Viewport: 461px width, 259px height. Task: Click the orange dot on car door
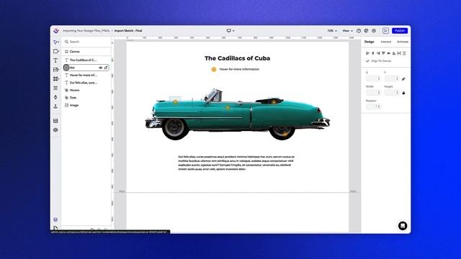[x=228, y=108]
